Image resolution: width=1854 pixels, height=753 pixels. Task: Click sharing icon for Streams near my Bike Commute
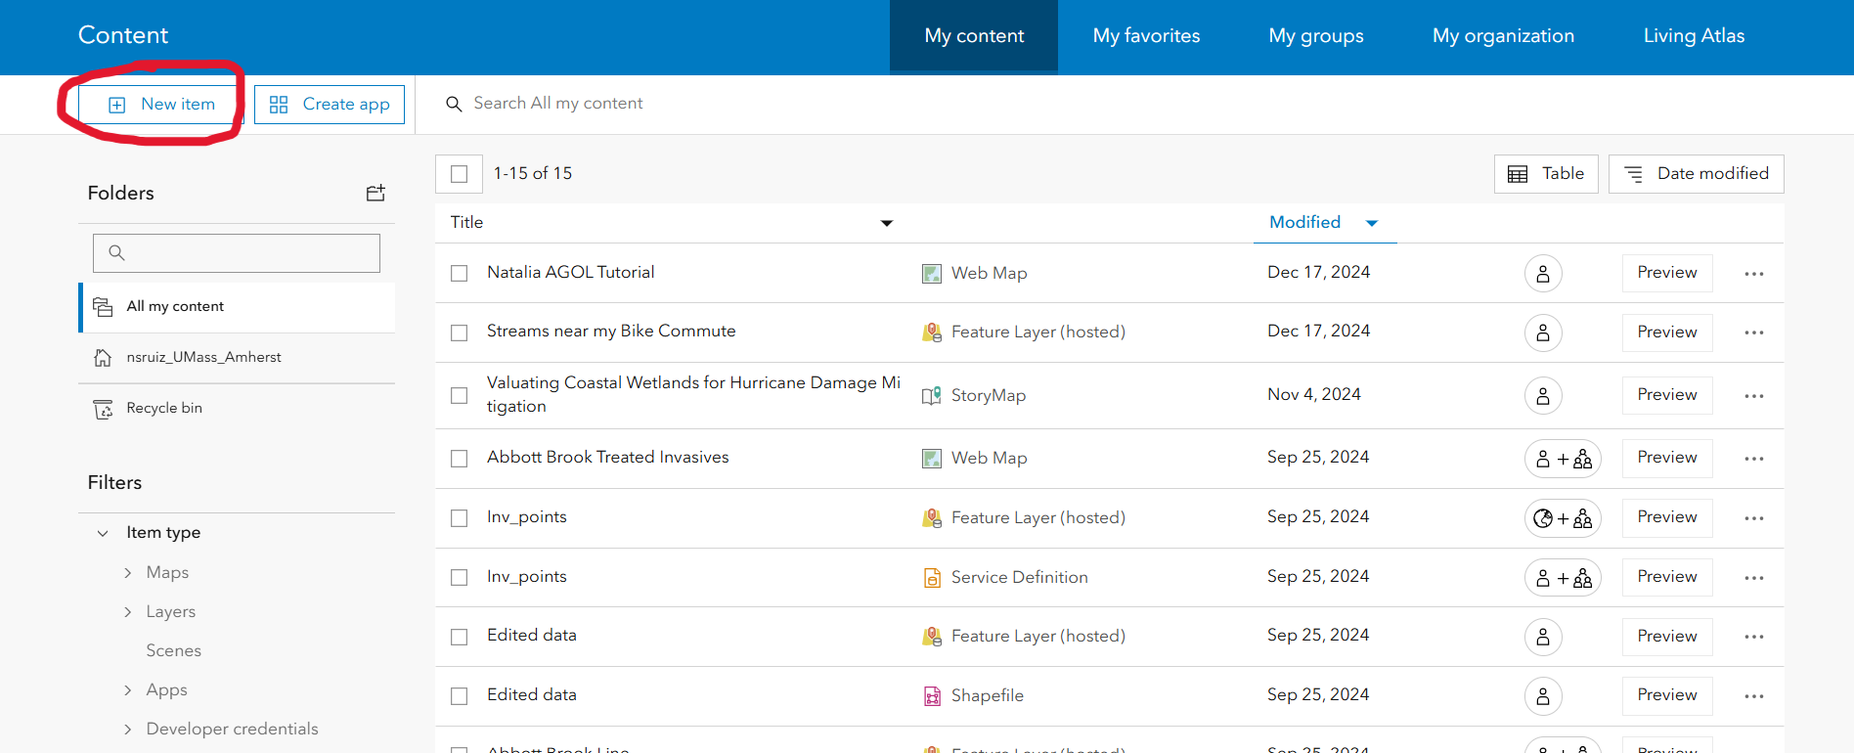click(x=1543, y=332)
